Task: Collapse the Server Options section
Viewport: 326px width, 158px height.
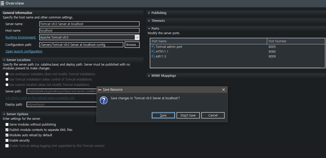Action: pos(4,114)
